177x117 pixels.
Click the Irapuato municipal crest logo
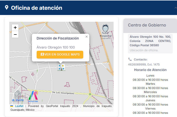[18, 96]
